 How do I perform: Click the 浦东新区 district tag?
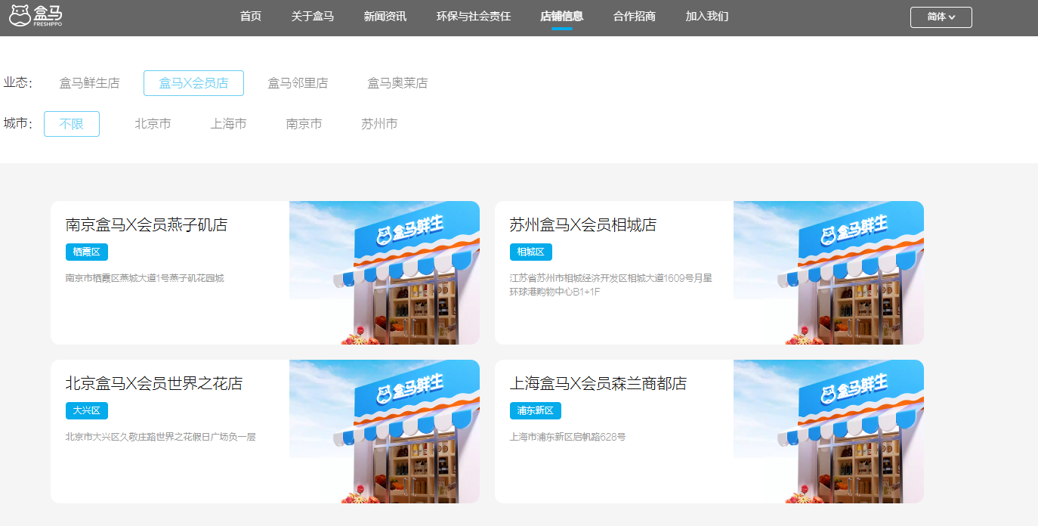pyautogui.click(x=535, y=410)
